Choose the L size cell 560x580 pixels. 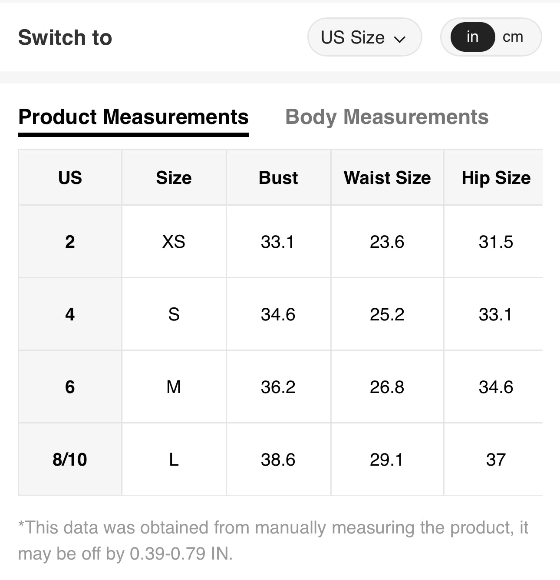tap(174, 460)
